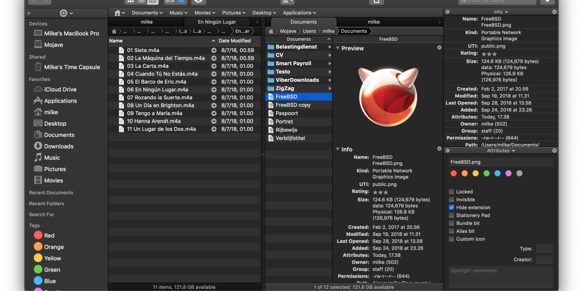Tick the Invisible attribute checkbox
The image size is (583, 291).
pos(452,200)
